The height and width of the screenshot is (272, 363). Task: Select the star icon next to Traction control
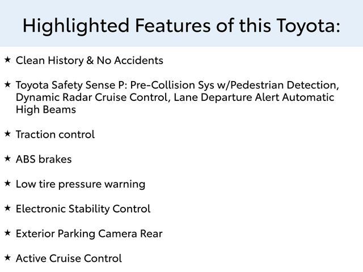click(7, 134)
